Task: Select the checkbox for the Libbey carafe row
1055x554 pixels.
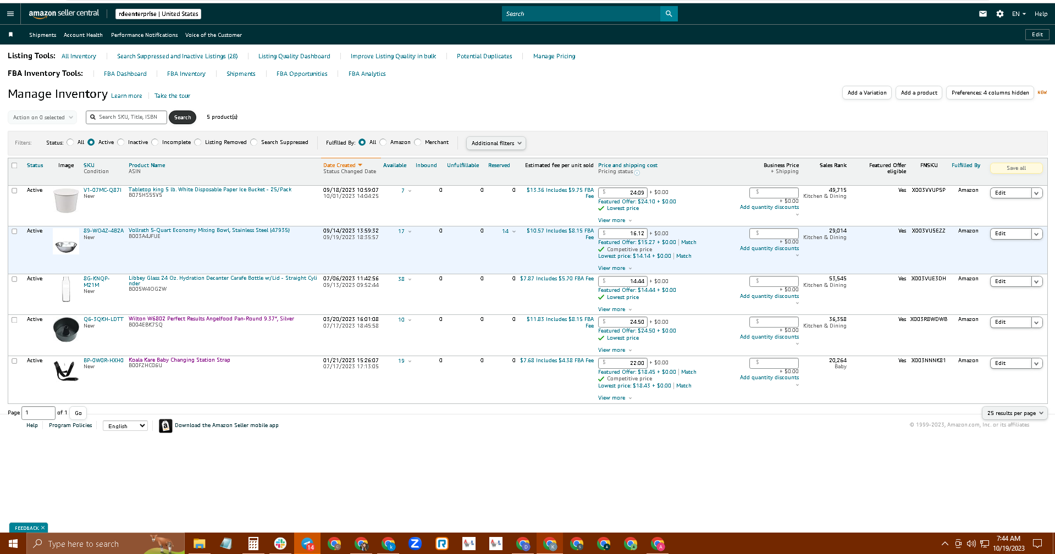Action: [14, 279]
